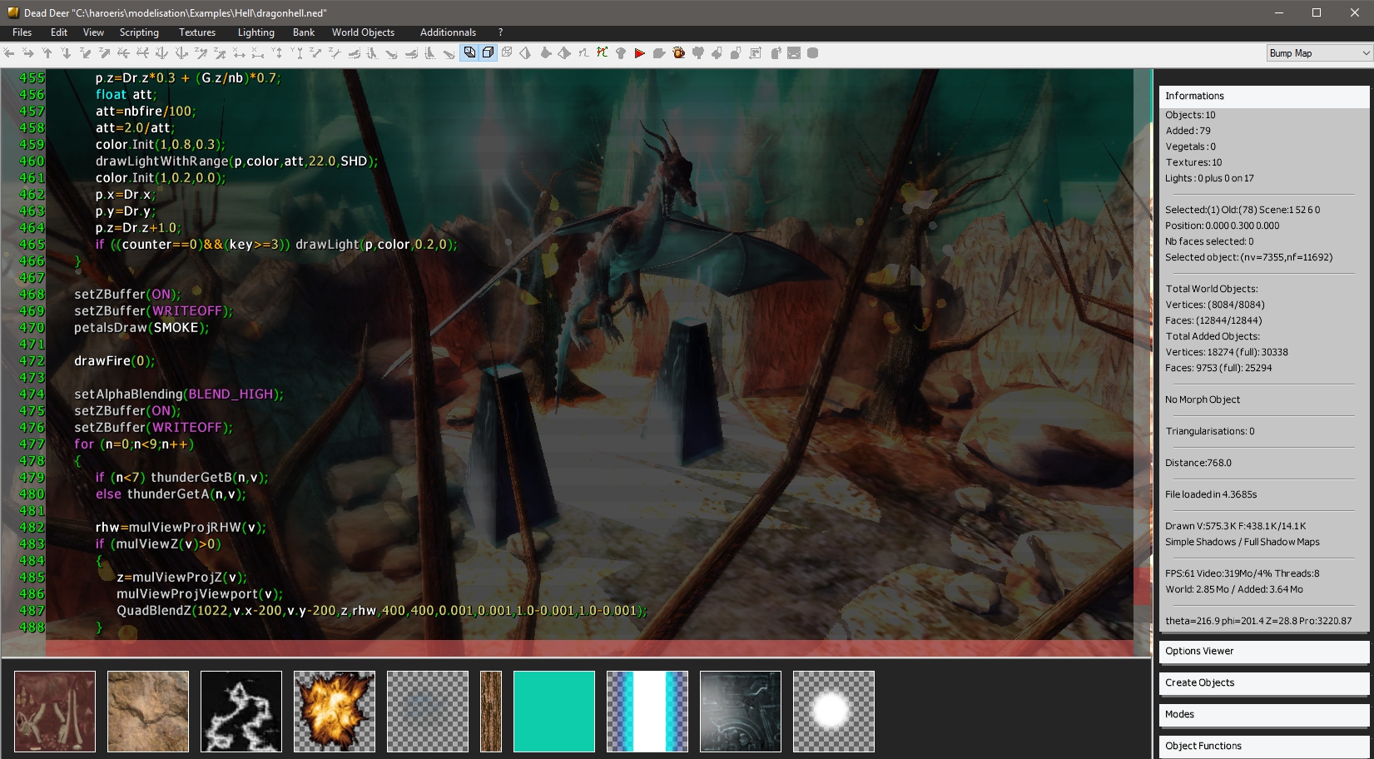1374x759 pixels.
Task: Open the Files menu
Action: tap(22, 32)
